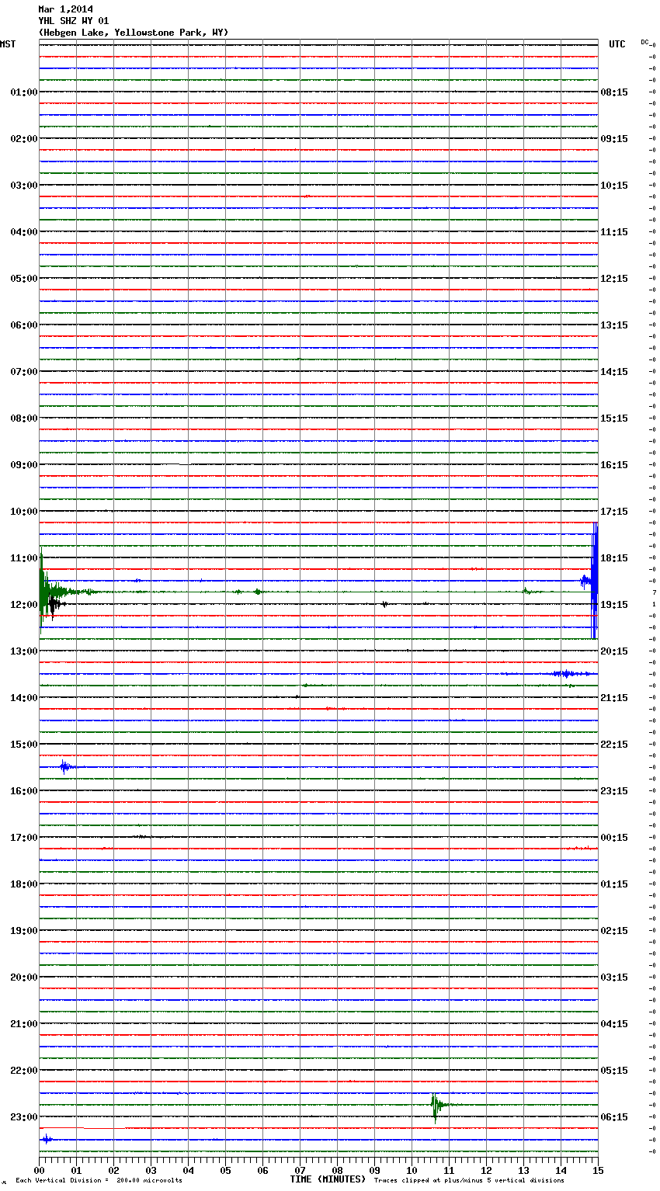This screenshot has width=660, height=1191.
Task: Click the '12' minute-axis tick label
Action: (x=486, y=1170)
